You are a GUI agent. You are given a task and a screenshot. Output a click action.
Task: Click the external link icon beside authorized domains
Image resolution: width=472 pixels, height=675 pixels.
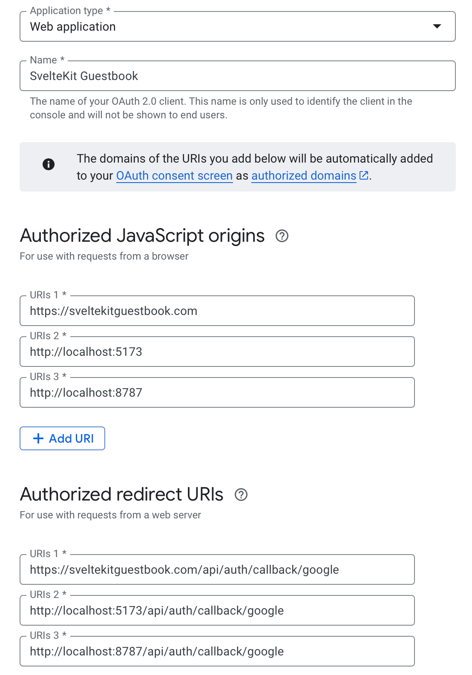tap(364, 175)
